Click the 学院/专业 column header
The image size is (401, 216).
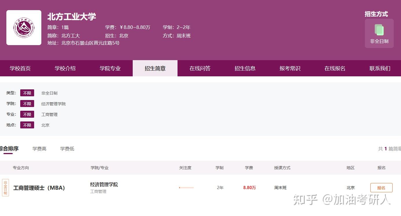click(99, 168)
